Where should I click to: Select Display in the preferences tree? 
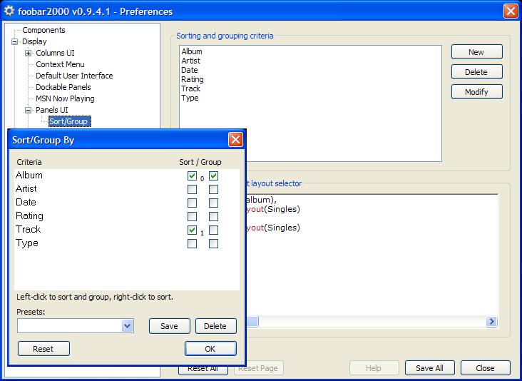(x=34, y=41)
